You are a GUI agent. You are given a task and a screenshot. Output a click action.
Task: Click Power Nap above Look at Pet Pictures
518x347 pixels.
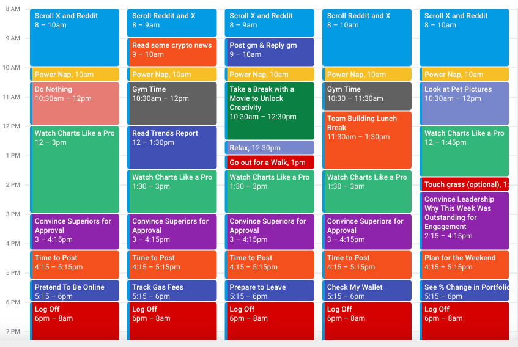pos(464,74)
